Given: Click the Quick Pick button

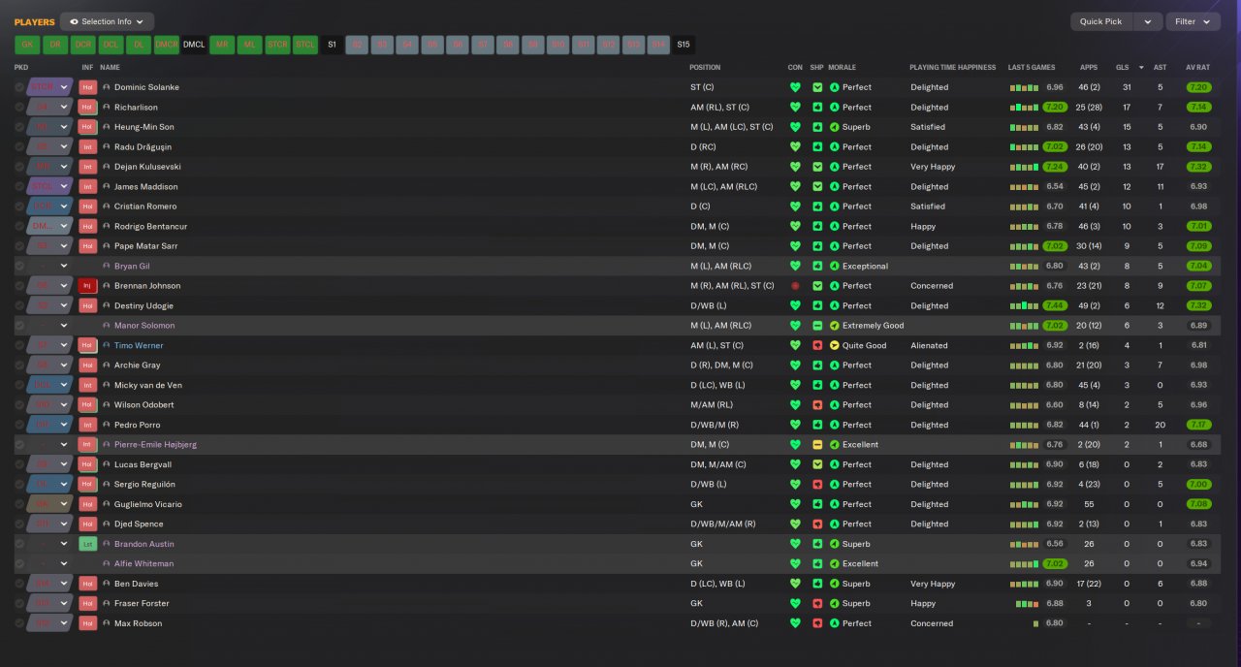Looking at the screenshot, I should point(1101,21).
